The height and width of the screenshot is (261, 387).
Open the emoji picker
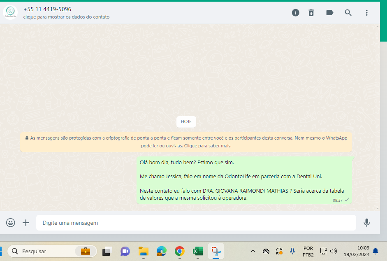[x=10, y=223]
